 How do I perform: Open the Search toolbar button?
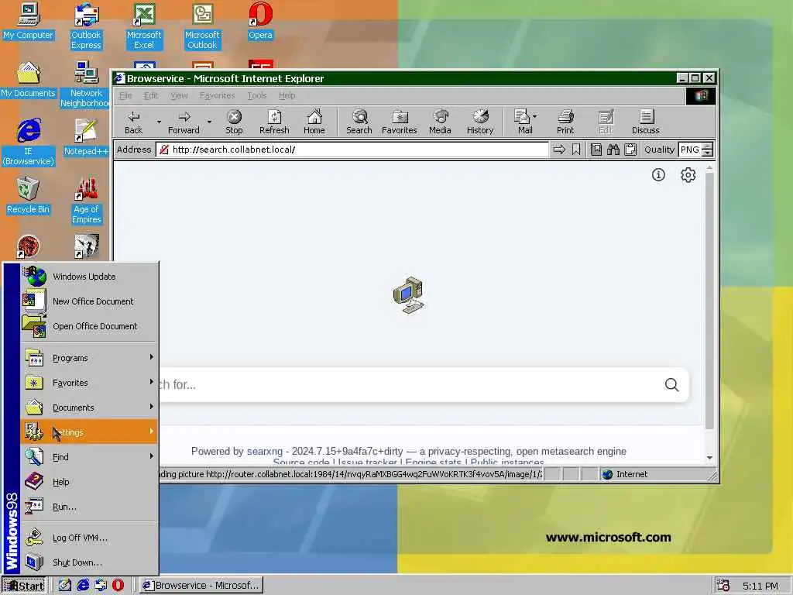(x=359, y=122)
